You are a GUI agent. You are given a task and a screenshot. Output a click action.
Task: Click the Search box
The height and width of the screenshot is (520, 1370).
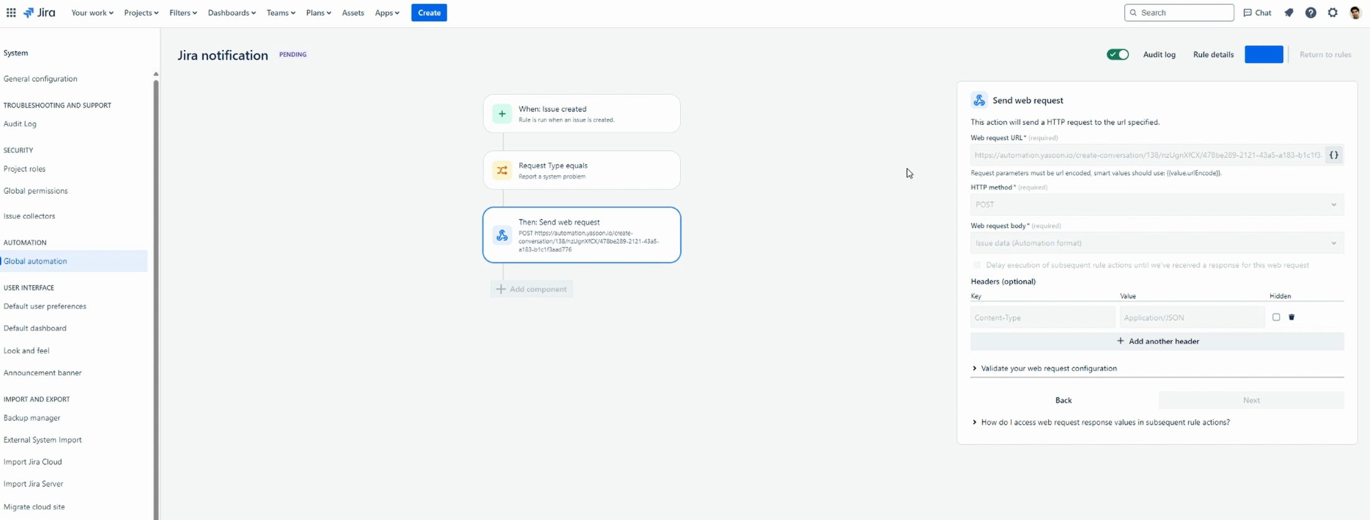pos(1179,12)
